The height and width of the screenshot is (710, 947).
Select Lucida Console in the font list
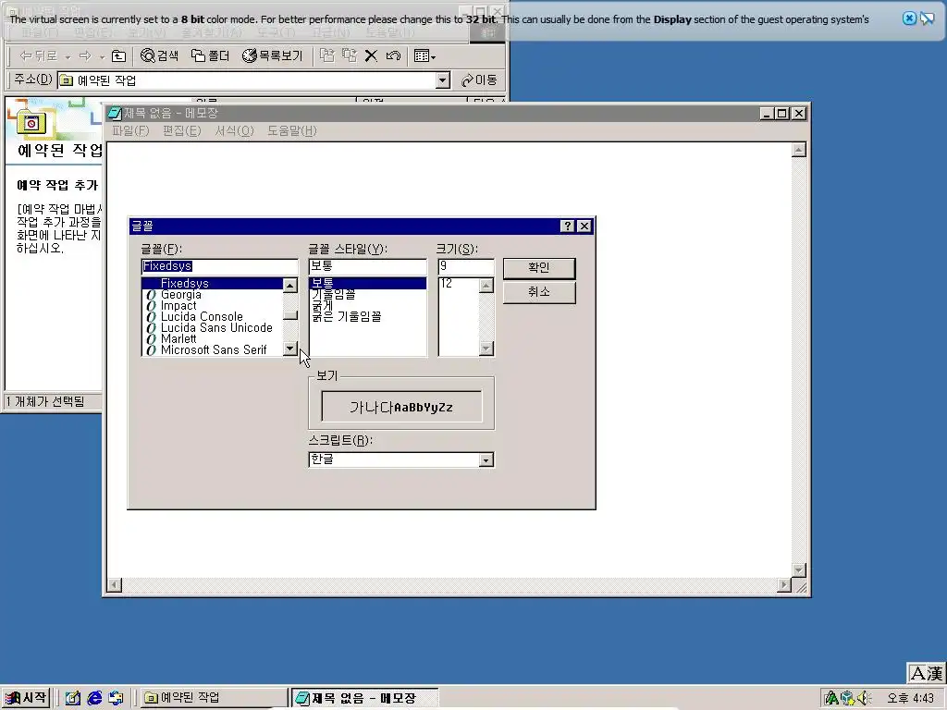click(212, 316)
